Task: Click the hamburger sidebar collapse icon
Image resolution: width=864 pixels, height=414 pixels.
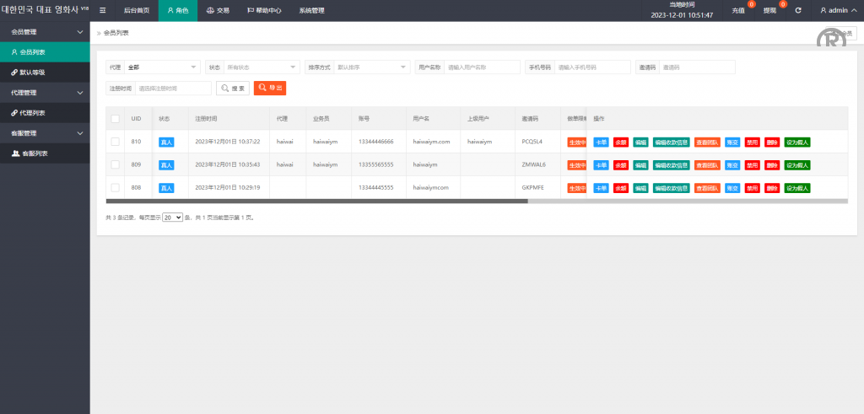Action: coord(103,11)
